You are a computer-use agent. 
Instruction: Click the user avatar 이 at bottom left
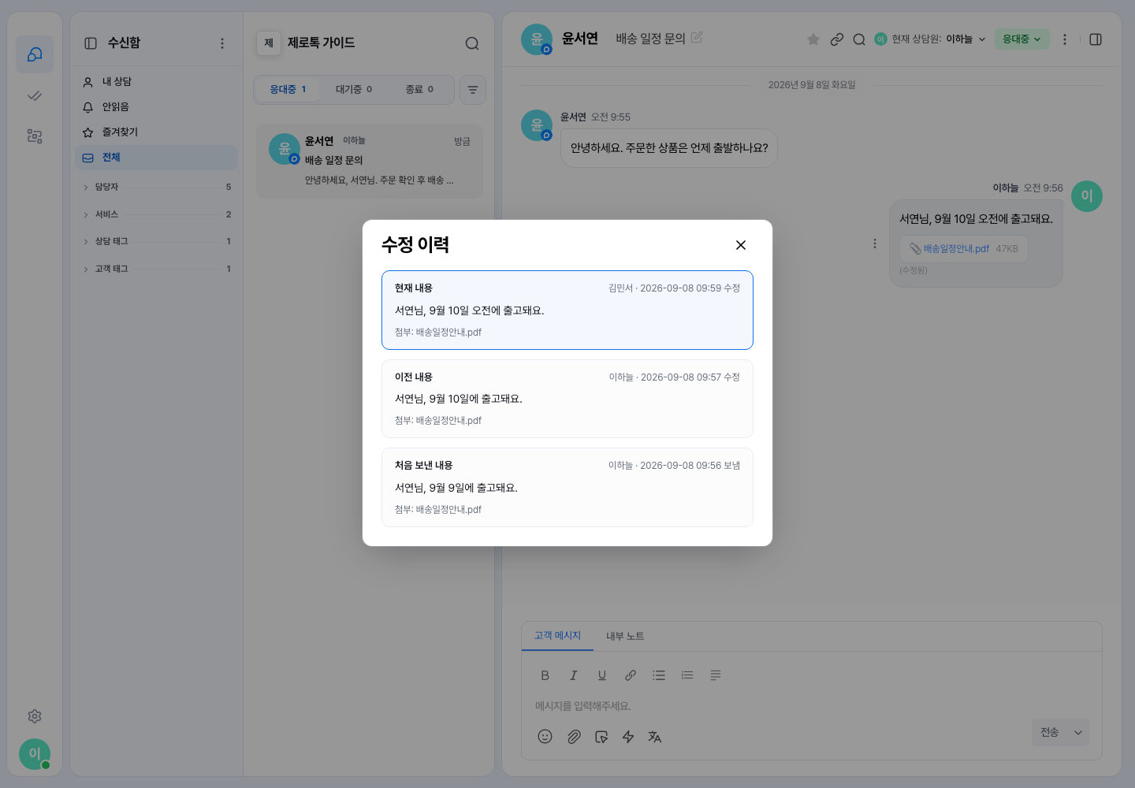coord(35,754)
